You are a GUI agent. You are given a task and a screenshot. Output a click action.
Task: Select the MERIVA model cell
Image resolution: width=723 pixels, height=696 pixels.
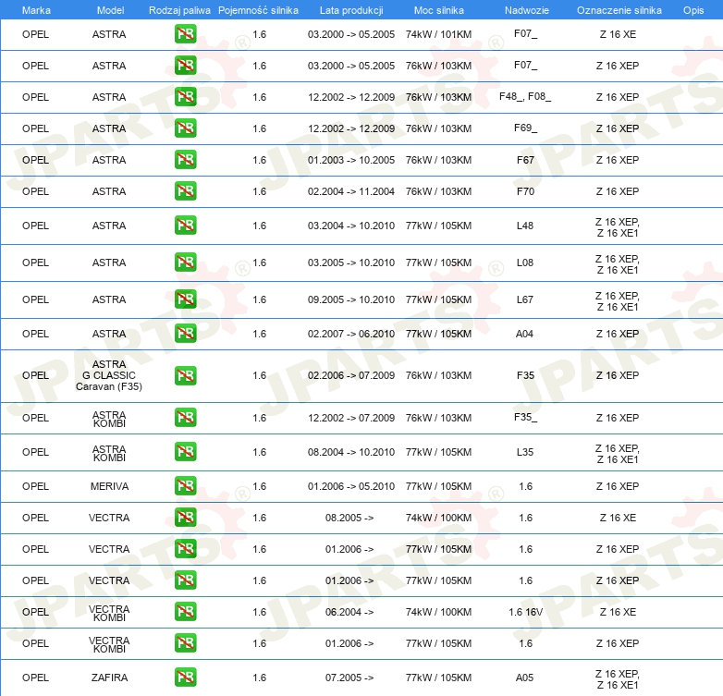[109, 486]
